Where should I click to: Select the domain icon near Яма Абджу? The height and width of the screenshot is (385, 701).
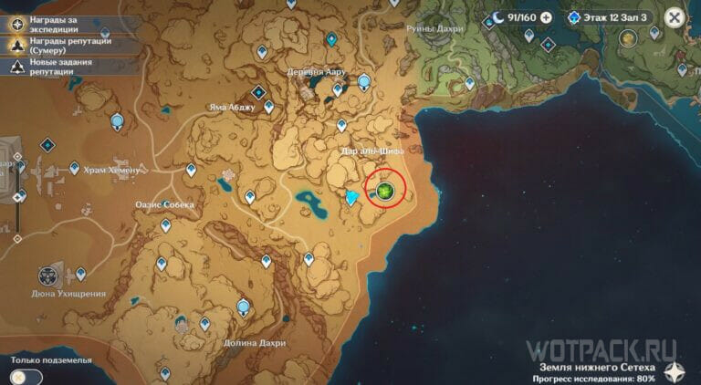[259, 92]
